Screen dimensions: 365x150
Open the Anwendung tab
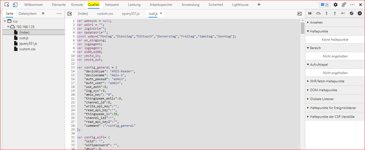(x=190, y=5)
